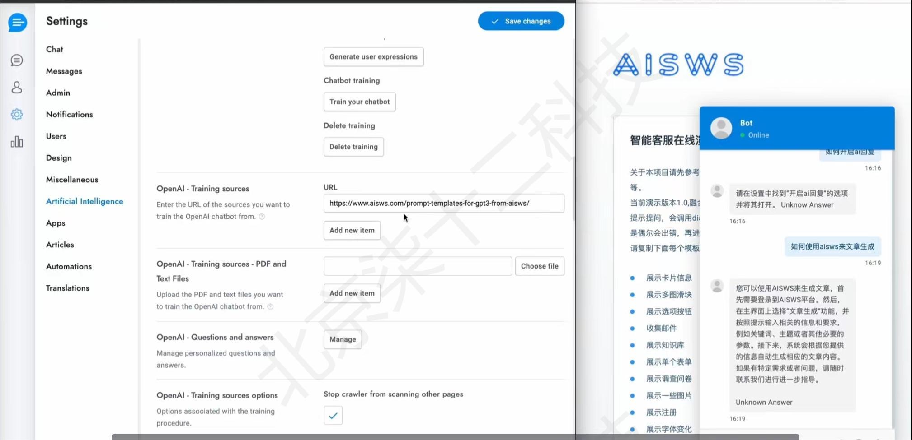Viewport: 912px width, 440px height.
Task: Click the '展示一些图片' list item
Action: tap(669, 396)
